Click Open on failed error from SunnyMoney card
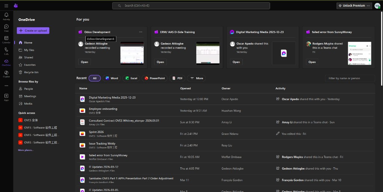The width and height of the screenshot is (383, 192). pyautogui.click(x=312, y=62)
